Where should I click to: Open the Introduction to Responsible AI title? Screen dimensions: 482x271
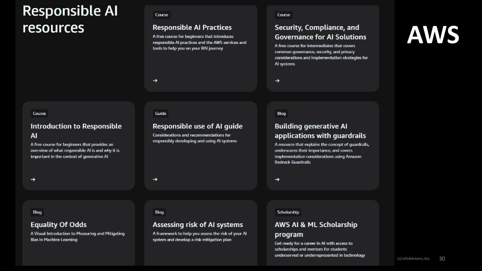tap(76, 131)
